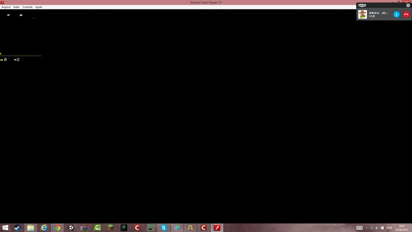Close the Skype call widget
412x232 pixels.
pyautogui.click(x=408, y=5)
